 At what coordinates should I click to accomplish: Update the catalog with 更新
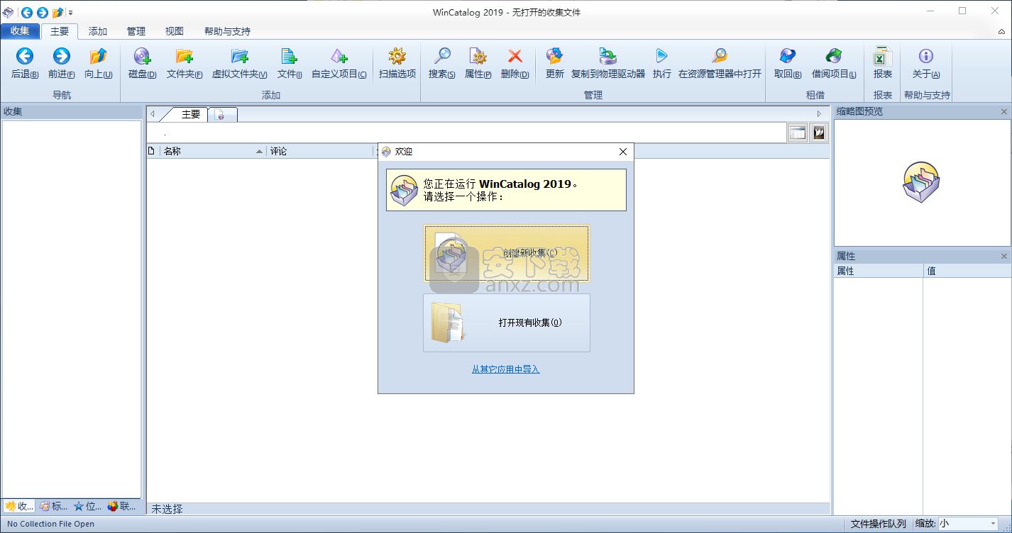(555, 64)
